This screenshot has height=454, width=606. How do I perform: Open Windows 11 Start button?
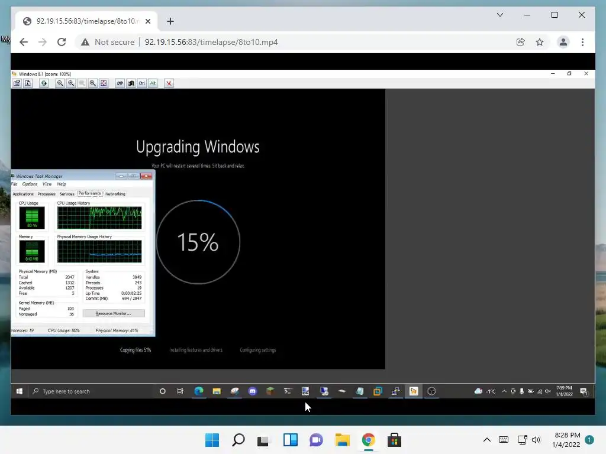(212, 440)
